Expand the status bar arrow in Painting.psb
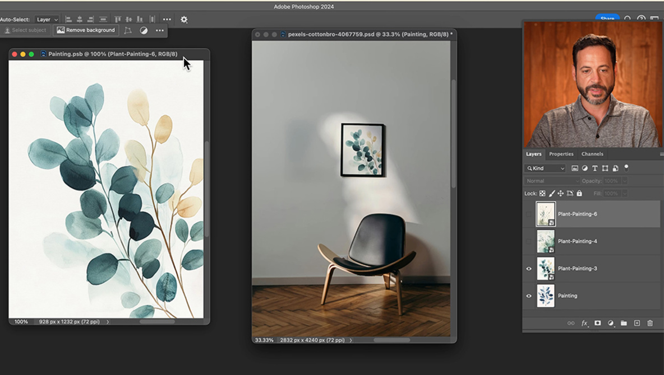Image resolution: width=664 pixels, height=375 pixels. (108, 322)
